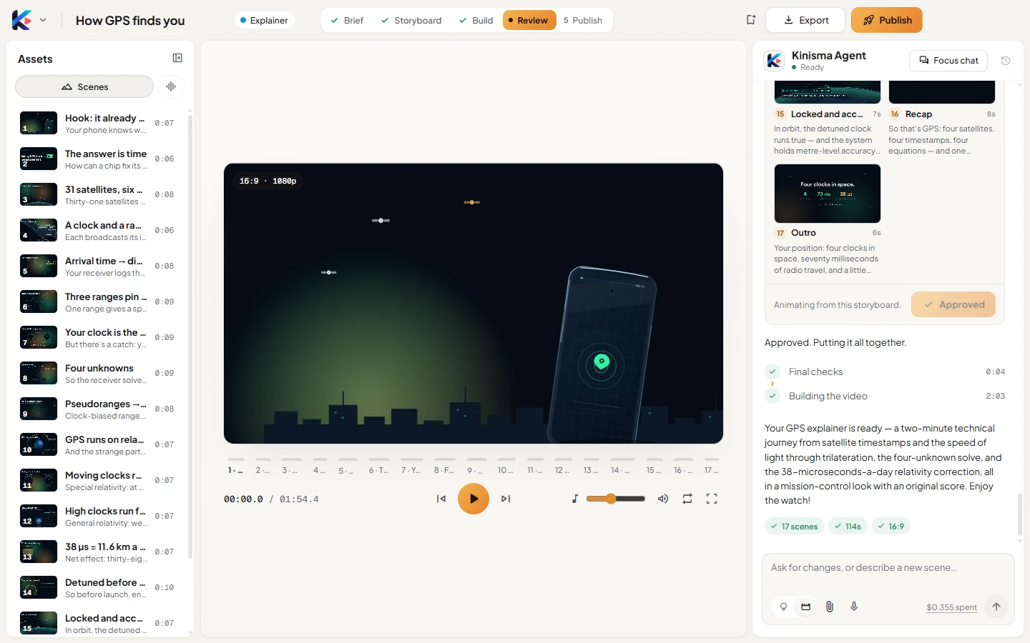Click the music note icon

pyautogui.click(x=575, y=499)
